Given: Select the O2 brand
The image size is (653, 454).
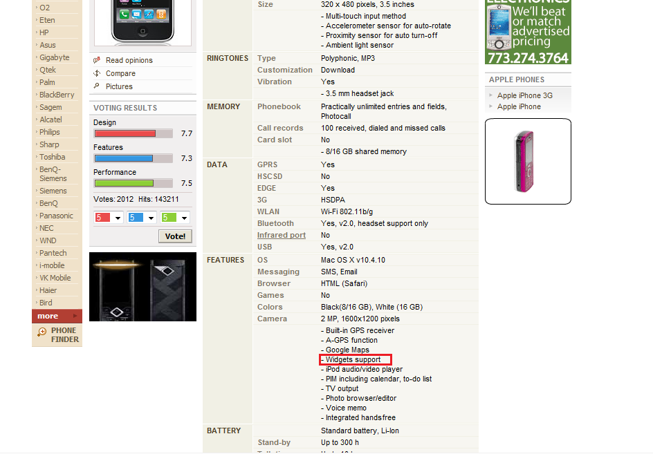Looking at the screenshot, I should click(44, 8).
